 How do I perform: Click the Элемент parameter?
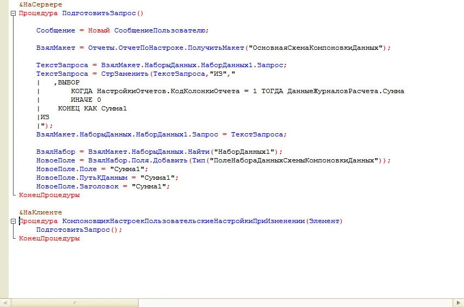[324, 221]
